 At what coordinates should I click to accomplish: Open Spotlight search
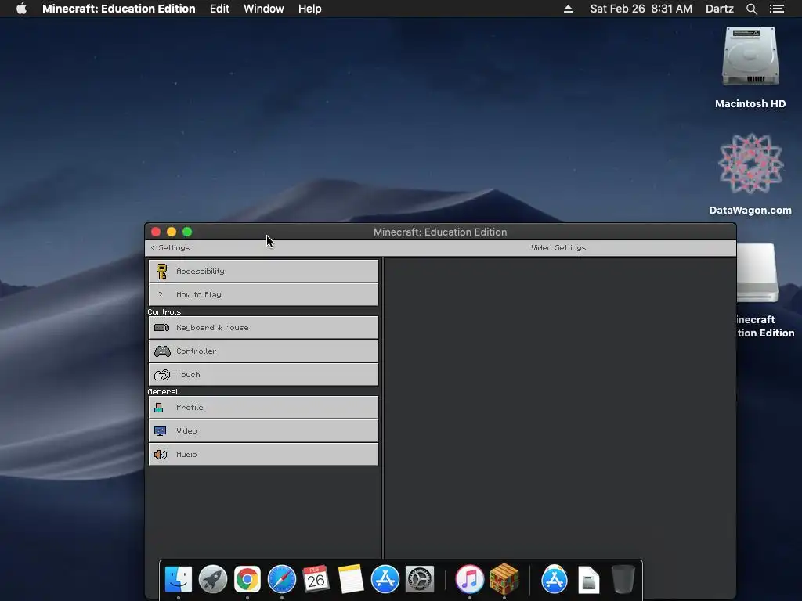(751, 9)
